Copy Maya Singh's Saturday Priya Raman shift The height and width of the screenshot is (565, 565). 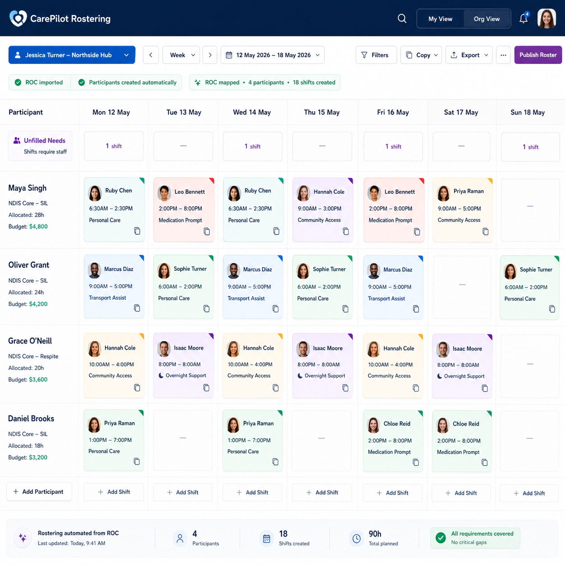tap(485, 232)
